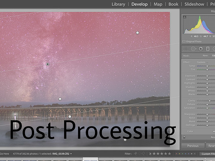Click the Temp slider handle
215x161 pixels.
(207, 66)
